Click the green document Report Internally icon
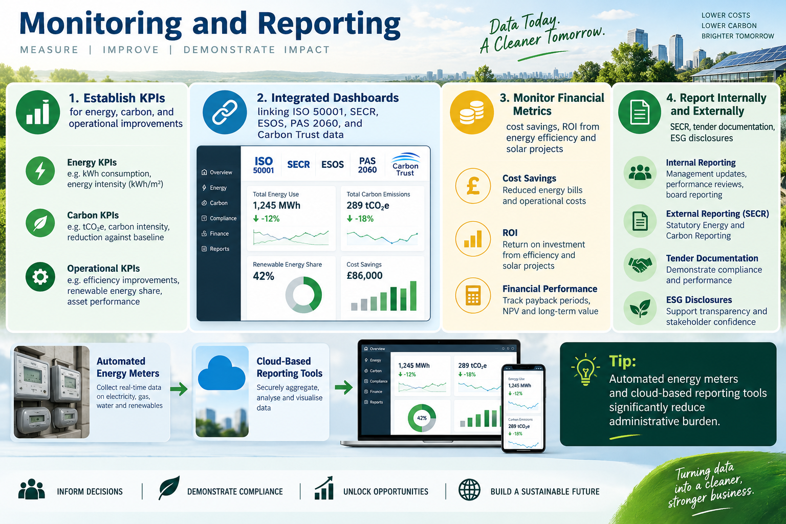This screenshot has width=786, height=524. tap(640, 113)
